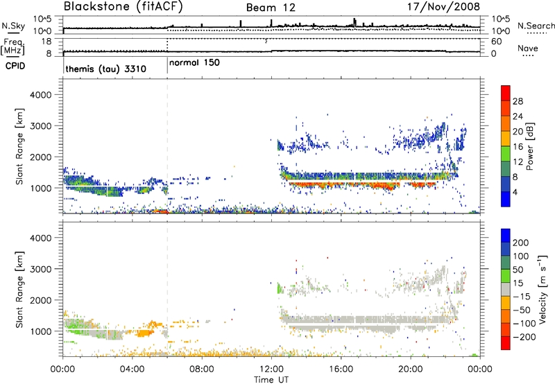Click the 'Time UT' axis title
The image size is (555, 384).
pos(271,380)
